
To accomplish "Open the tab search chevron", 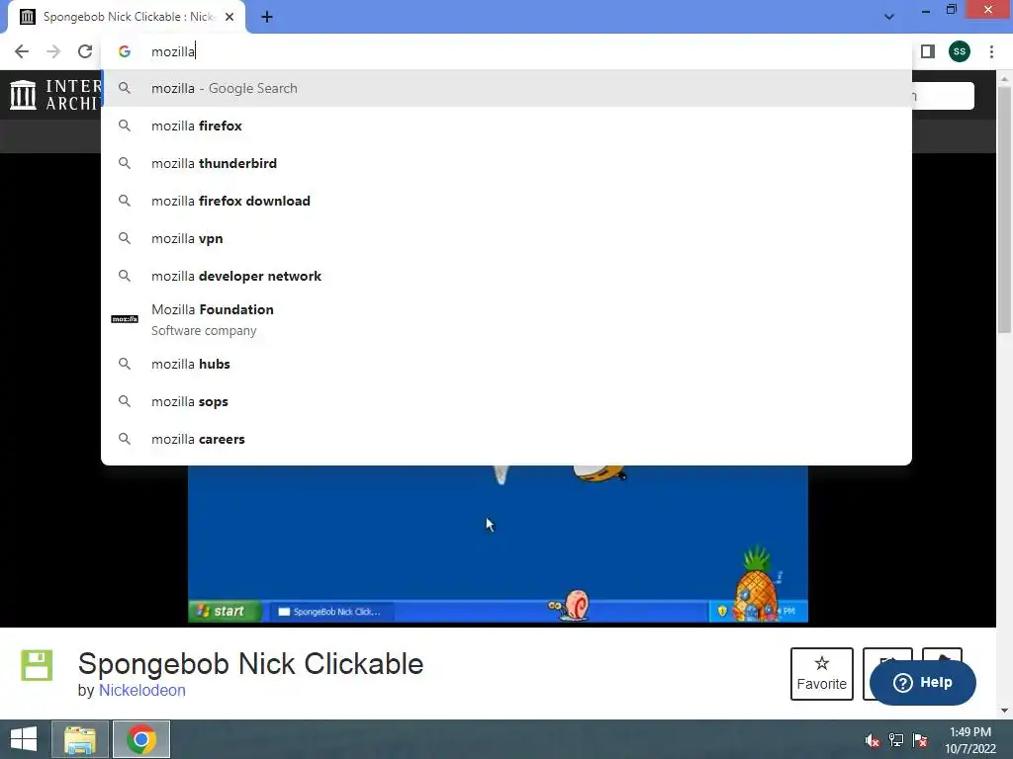I will click(889, 17).
